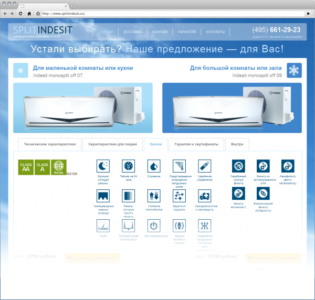315x300 pixels.
Task: Switch to Характеристики для людей tab
Action: pos(112,144)
